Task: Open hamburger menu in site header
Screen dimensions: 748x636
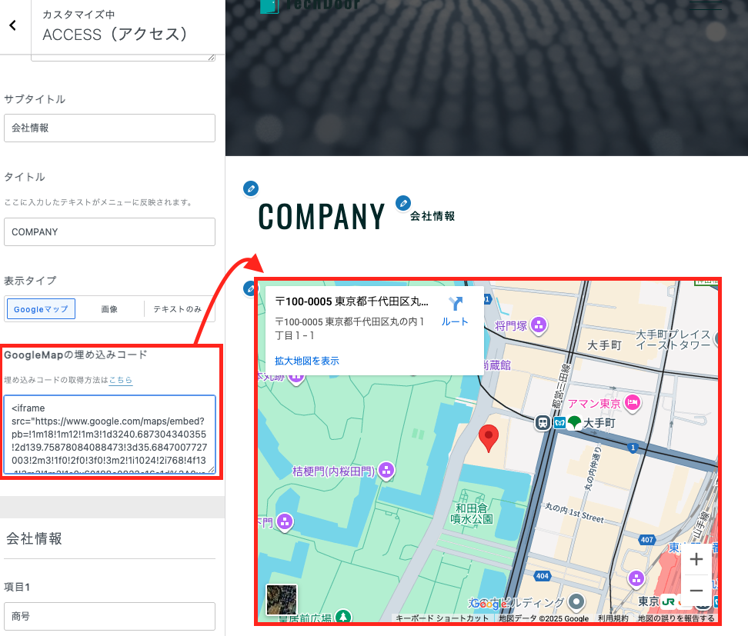Action: tap(707, 5)
